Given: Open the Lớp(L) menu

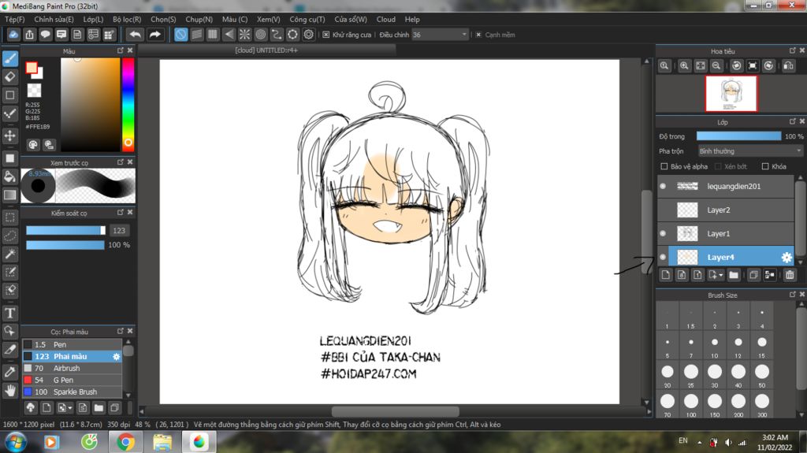Looking at the screenshot, I should pyautogui.click(x=93, y=19).
